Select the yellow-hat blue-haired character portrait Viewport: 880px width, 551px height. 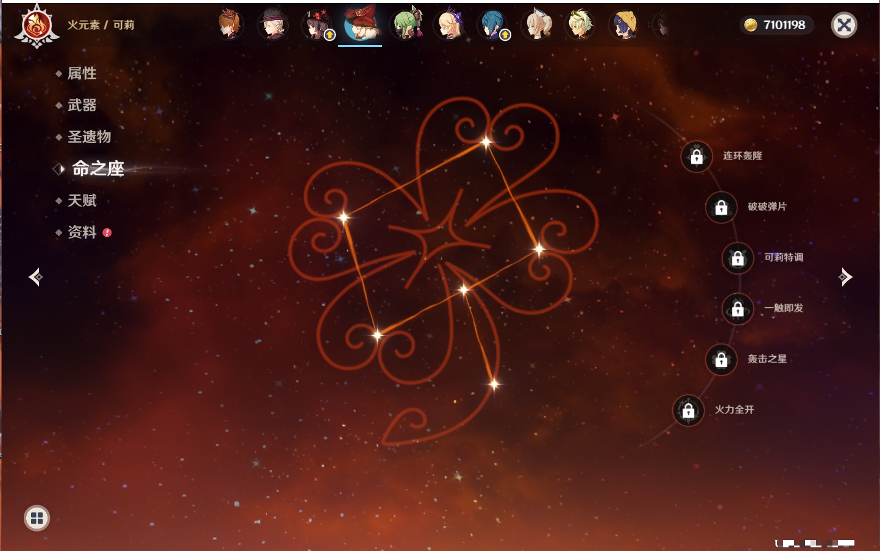[624, 24]
